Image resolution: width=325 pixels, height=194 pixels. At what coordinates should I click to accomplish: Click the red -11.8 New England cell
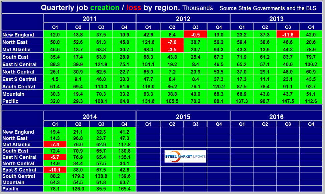tap(288, 35)
